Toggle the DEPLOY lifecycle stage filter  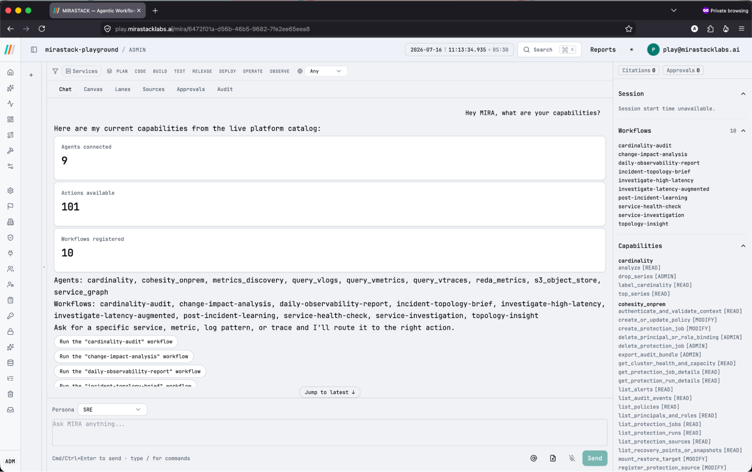click(x=228, y=71)
